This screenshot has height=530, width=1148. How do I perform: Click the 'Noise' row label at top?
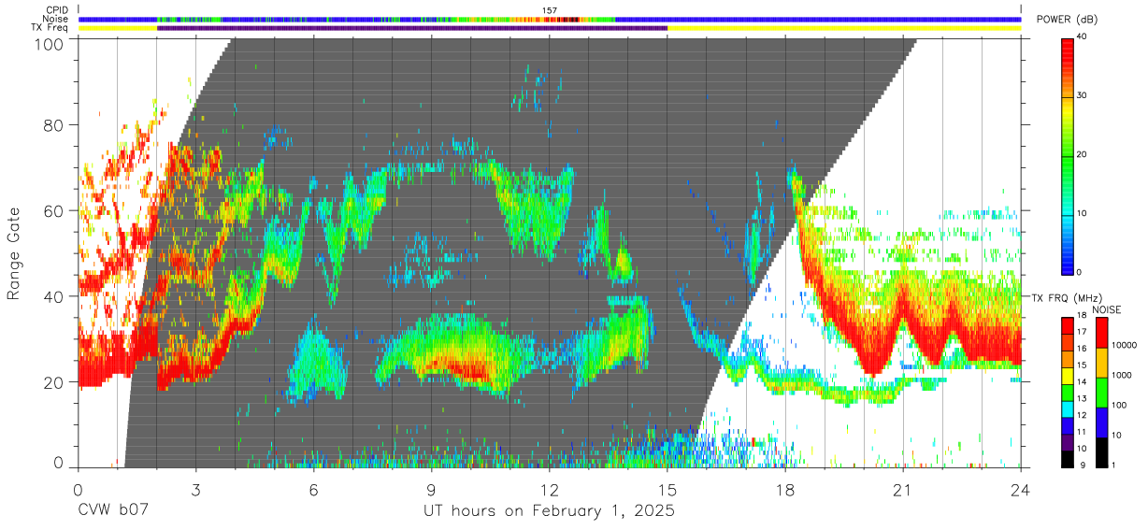pos(56,19)
